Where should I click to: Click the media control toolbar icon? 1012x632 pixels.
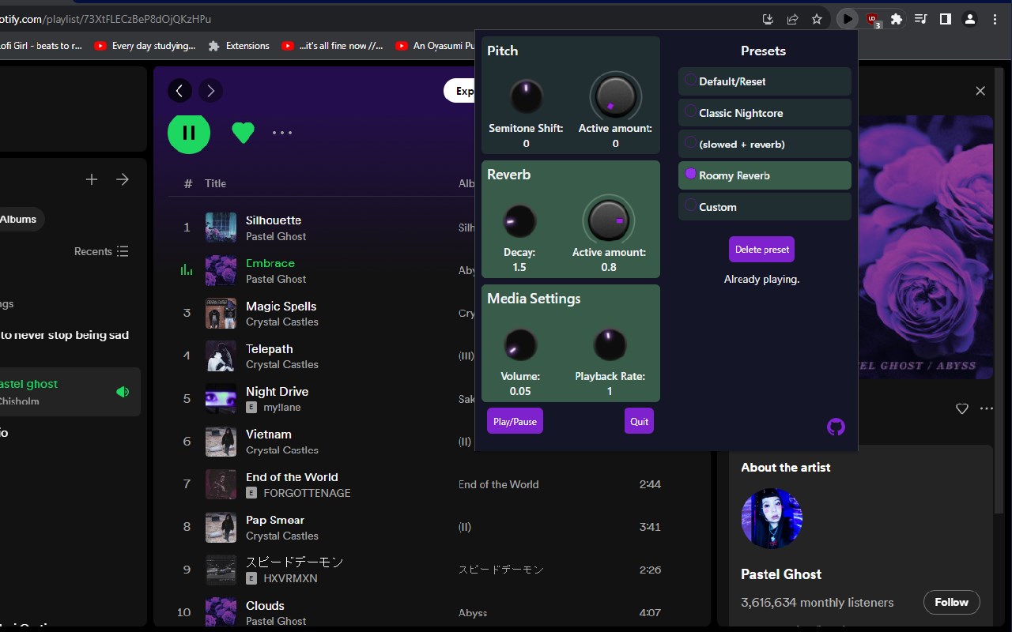[x=921, y=19]
